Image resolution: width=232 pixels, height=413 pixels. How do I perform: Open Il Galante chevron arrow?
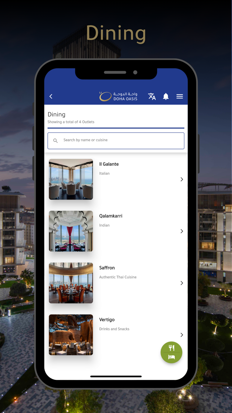[x=182, y=179]
